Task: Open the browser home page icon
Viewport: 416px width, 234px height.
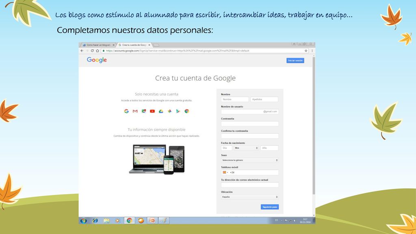Action: pos(97,51)
